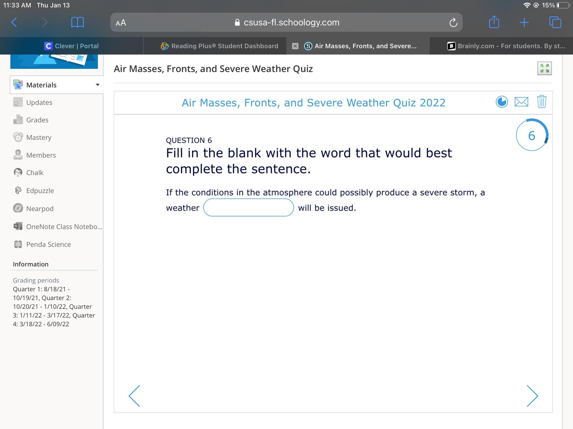Image resolution: width=573 pixels, height=429 pixels.
Task: Open the Safari tab overview icon
Action: click(555, 23)
